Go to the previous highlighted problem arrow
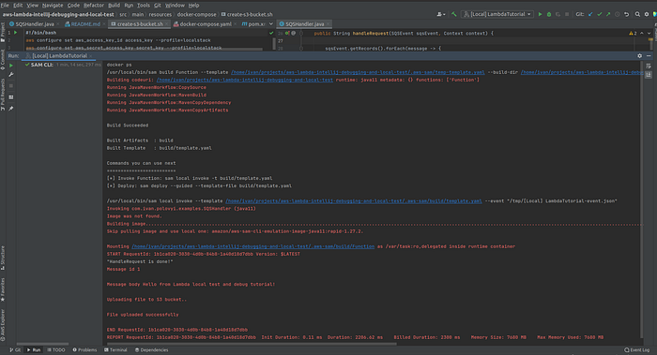This screenshot has height=355, width=657. pos(642,33)
